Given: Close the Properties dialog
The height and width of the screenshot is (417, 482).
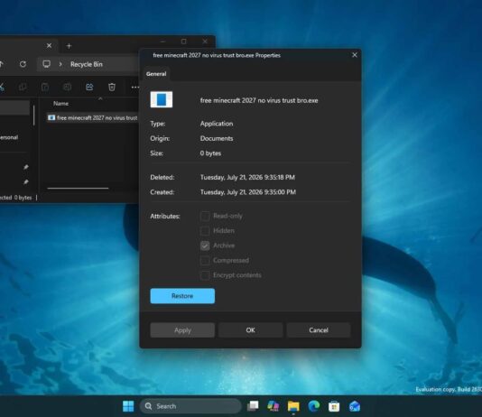Looking at the screenshot, I should pyautogui.click(x=355, y=55).
